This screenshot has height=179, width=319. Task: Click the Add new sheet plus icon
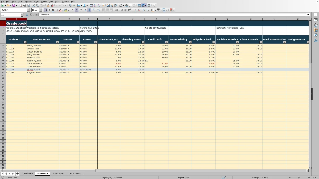point(18,174)
